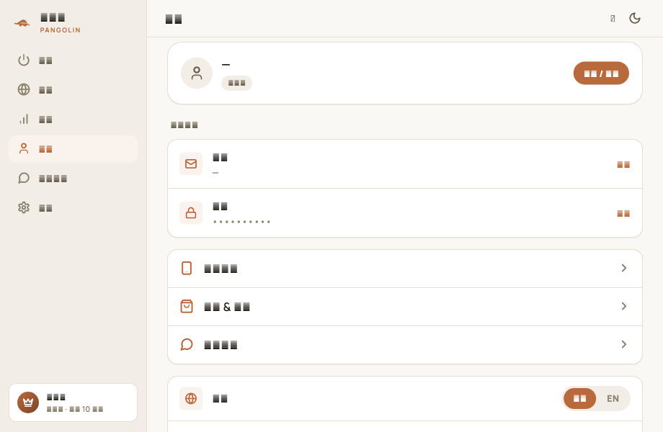The width and height of the screenshot is (663, 432).
Task: Toggle dark mode with the moon icon
Action: click(635, 18)
